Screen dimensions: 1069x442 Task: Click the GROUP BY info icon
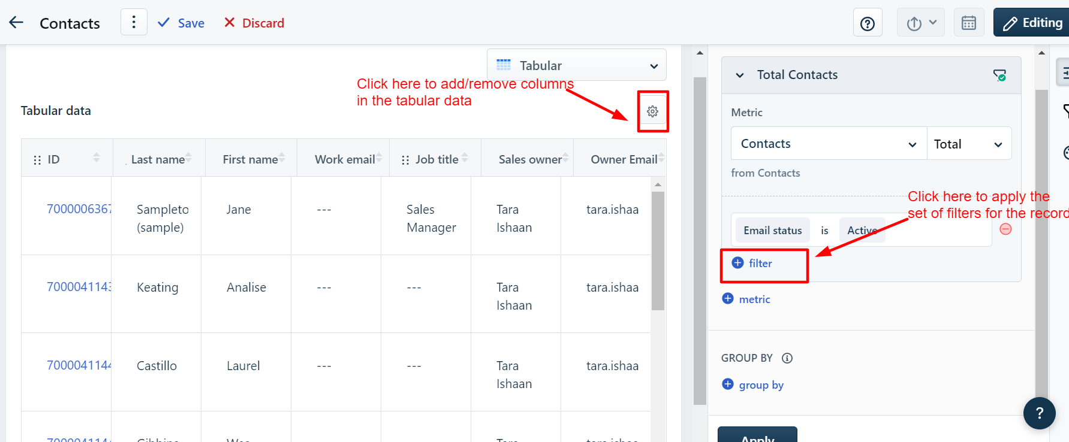coord(787,358)
